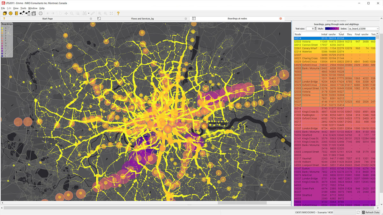Viewport: 383px width, 215px height.
Task: Click the printer icon in the toolbar
Action: pyautogui.click(x=41, y=13)
